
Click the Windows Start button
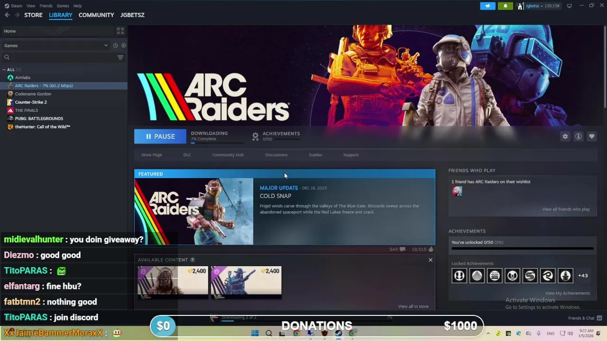click(255, 333)
